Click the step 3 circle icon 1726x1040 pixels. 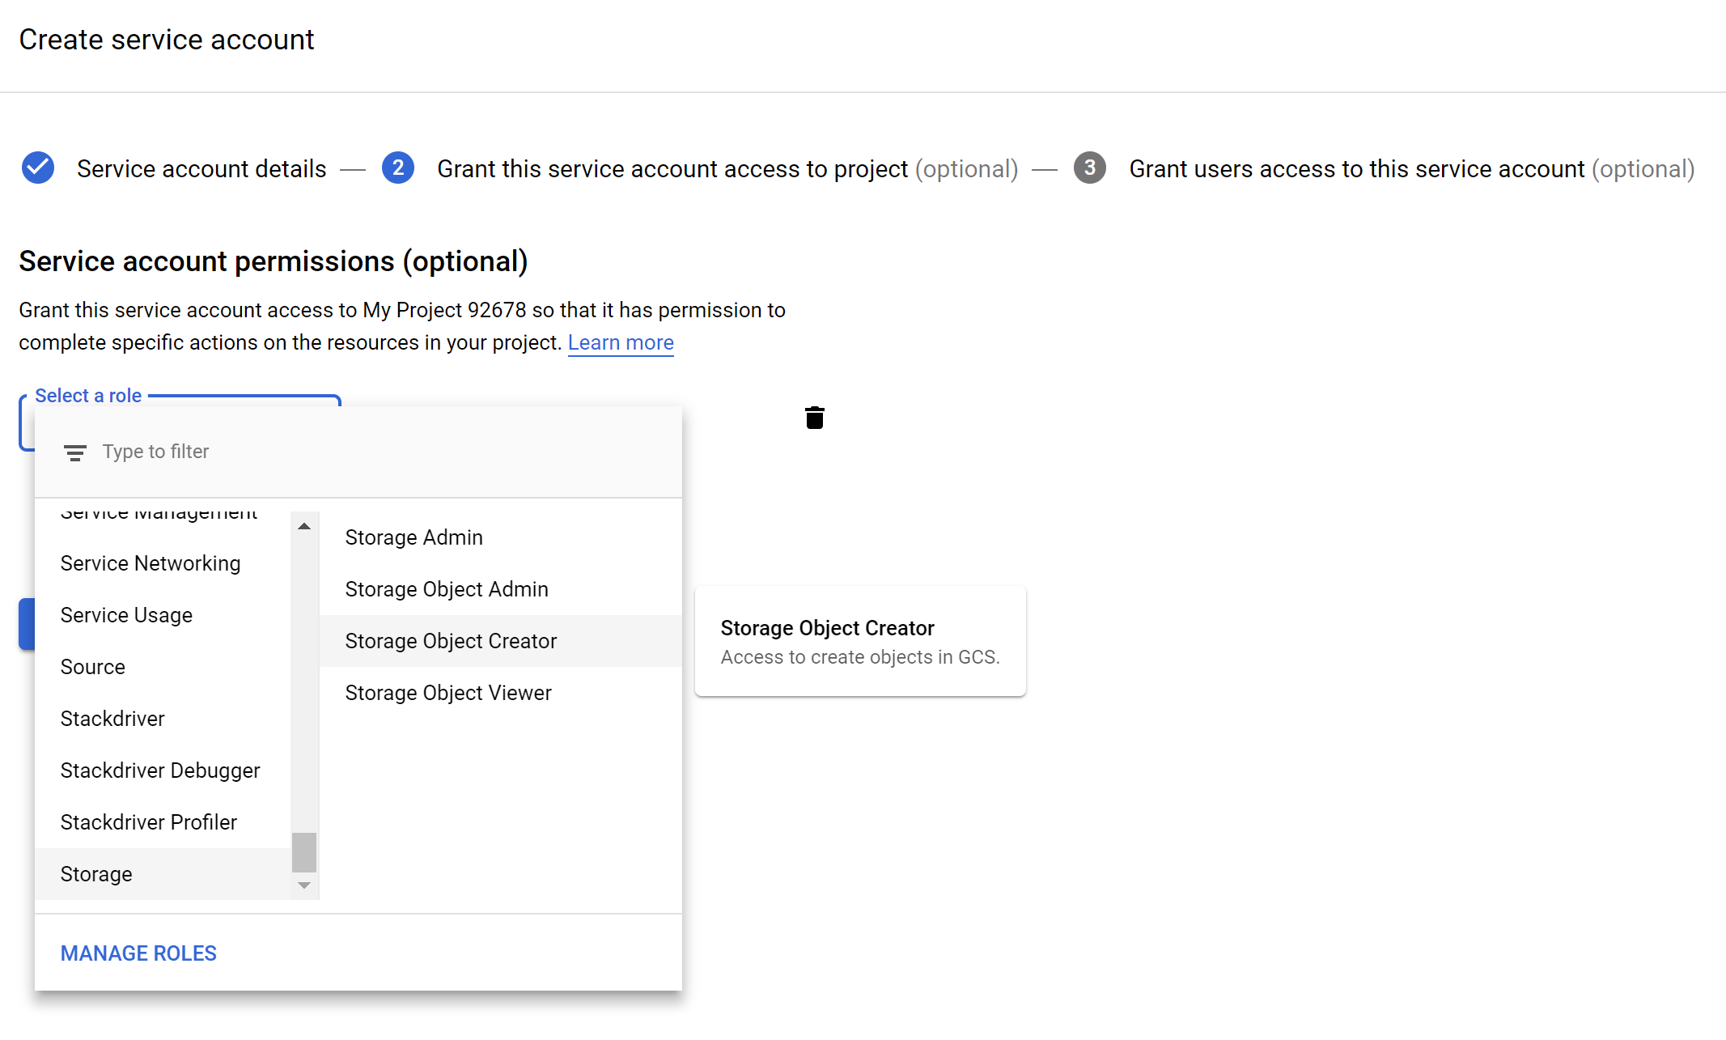coord(1089,168)
